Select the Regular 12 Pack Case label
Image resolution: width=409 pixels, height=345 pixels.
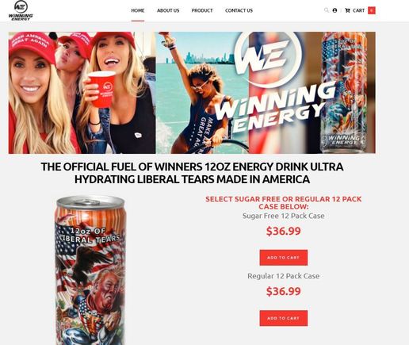pos(284,276)
